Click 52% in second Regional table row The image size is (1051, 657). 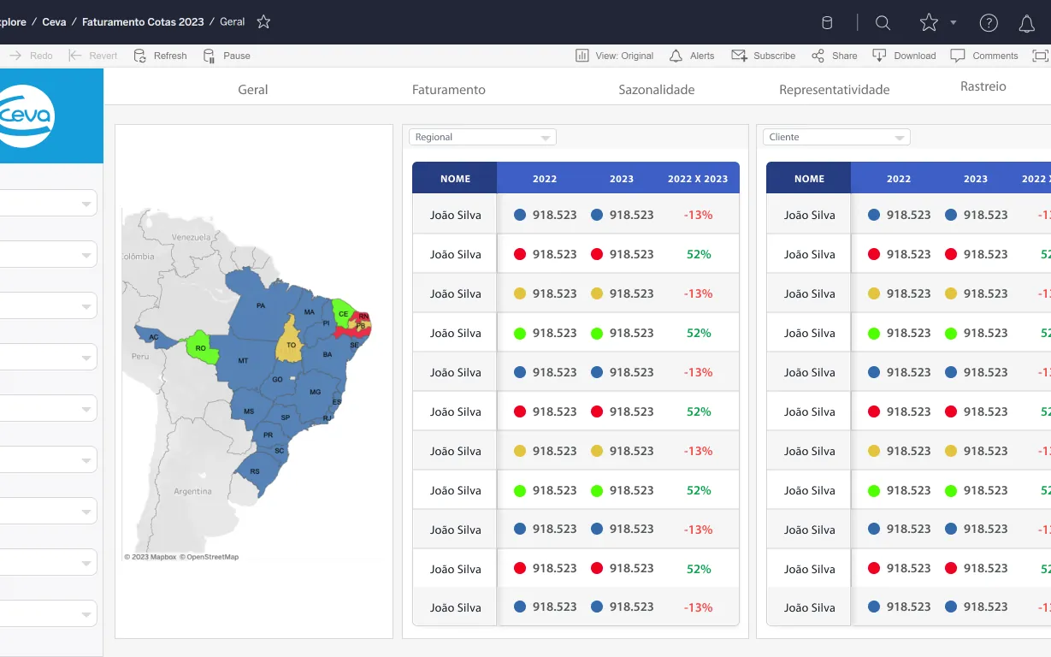tap(699, 254)
